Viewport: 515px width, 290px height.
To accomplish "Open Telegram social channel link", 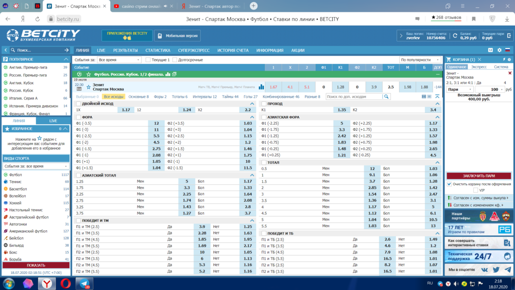I will point(508,269).
